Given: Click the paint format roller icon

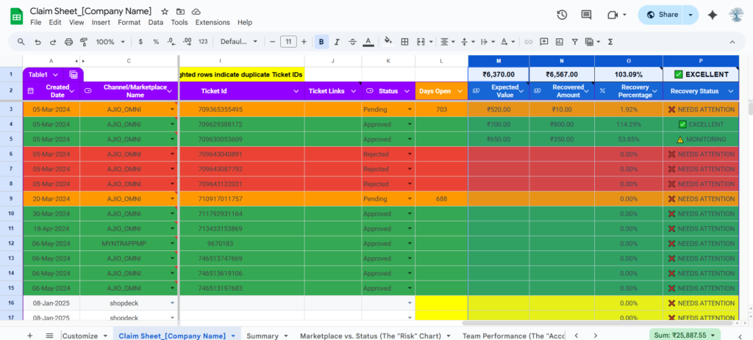Looking at the screenshot, I should (85, 42).
